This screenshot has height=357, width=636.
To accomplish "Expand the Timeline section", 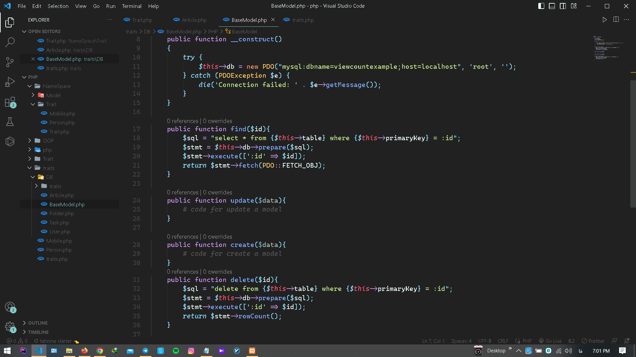I will (38, 332).
